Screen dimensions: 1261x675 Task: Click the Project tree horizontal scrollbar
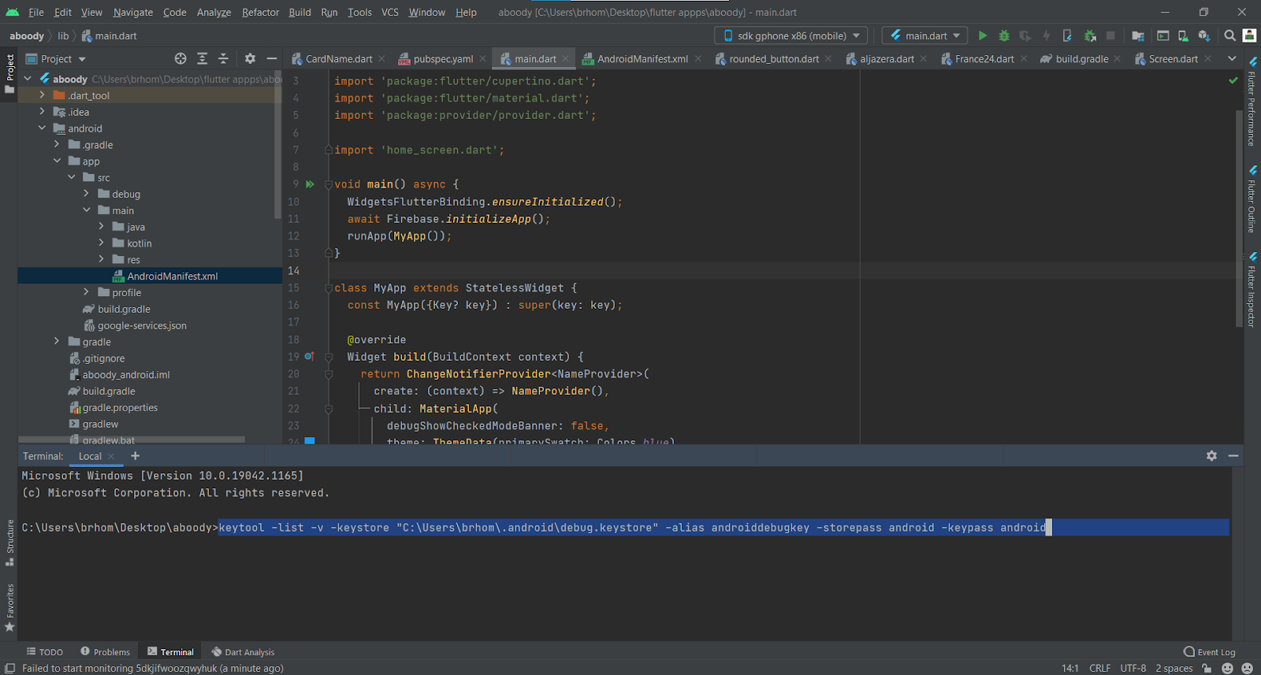pos(132,439)
